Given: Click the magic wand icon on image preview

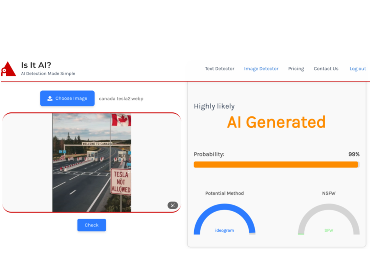Looking at the screenshot, I should click(x=173, y=205).
